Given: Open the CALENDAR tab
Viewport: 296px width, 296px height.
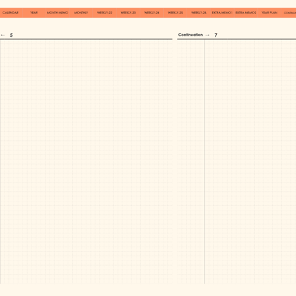Looking at the screenshot, I should tap(10, 13).
